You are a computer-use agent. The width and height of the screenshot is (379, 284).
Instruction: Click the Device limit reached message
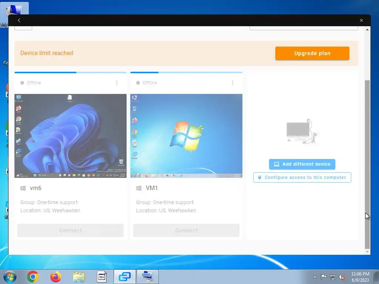click(47, 53)
